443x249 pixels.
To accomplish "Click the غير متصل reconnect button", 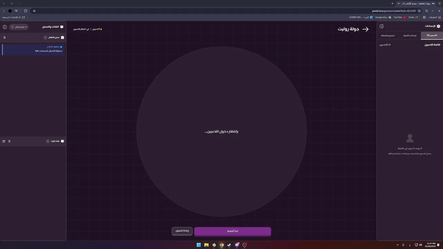I will [x=19, y=27].
